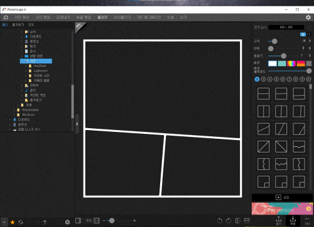Expand the Windows folder in the tree
This screenshot has width=314, height=227.
point(14,114)
